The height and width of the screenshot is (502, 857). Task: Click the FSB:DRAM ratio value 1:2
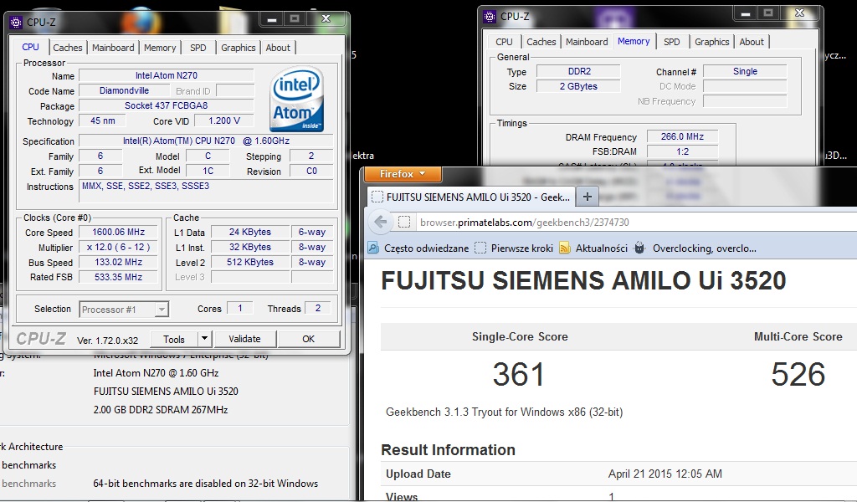[x=682, y=151]
